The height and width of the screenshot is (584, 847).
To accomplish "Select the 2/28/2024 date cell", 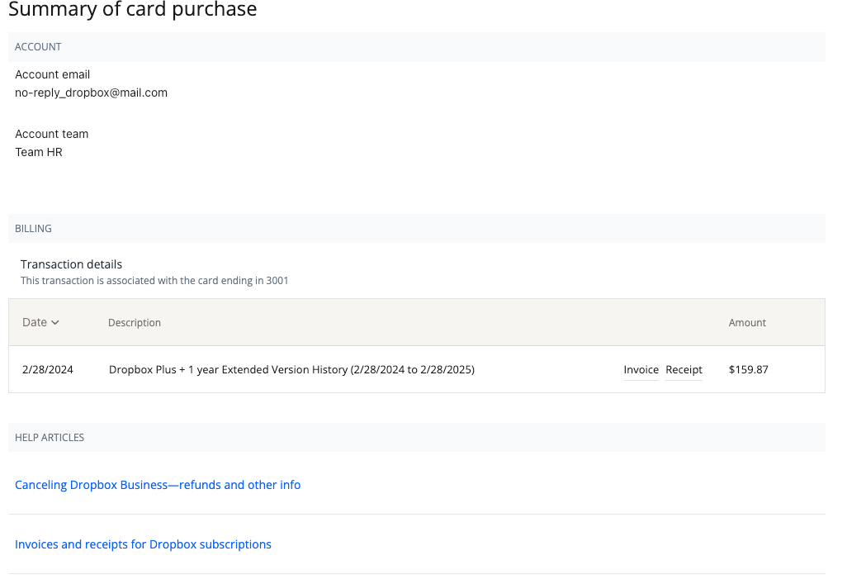I will [48, 370].
